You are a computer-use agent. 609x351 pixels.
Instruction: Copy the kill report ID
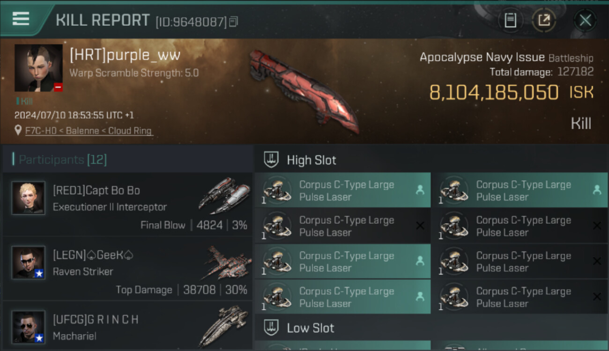point(234,22)
